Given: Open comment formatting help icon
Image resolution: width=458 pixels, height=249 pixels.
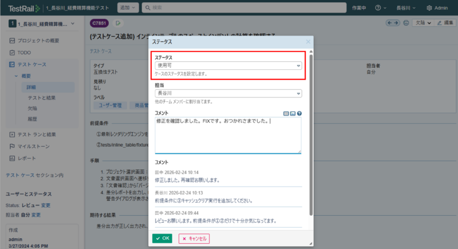Looking at the screenshot, I should coord(299,113).
